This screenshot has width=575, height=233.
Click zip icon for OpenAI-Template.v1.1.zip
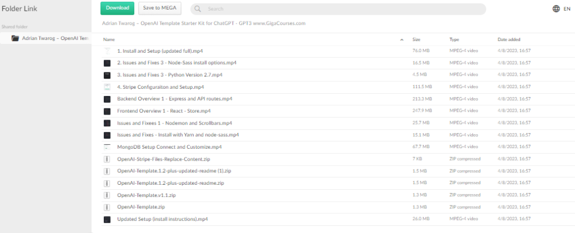pyautogui.click(x=107, y=195)
